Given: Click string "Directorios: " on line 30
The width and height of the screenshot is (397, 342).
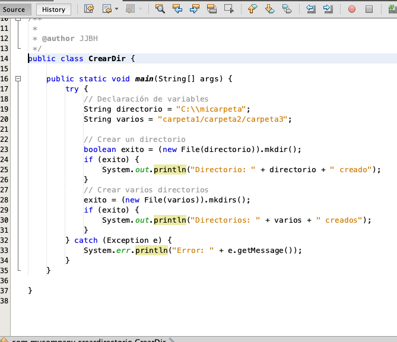Looking at the screenshot, I should (225, 220).
